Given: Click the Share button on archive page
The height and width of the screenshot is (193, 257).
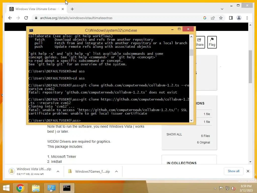Looking at the screenshot, I should pyautogui.click(x=200, y=42).
